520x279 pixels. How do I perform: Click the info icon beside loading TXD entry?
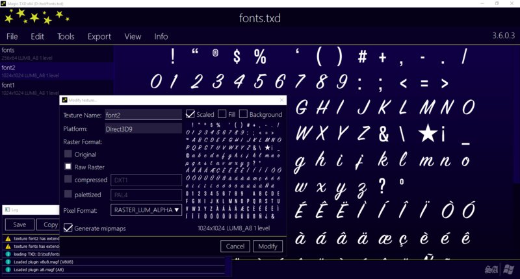click(8, 254)
